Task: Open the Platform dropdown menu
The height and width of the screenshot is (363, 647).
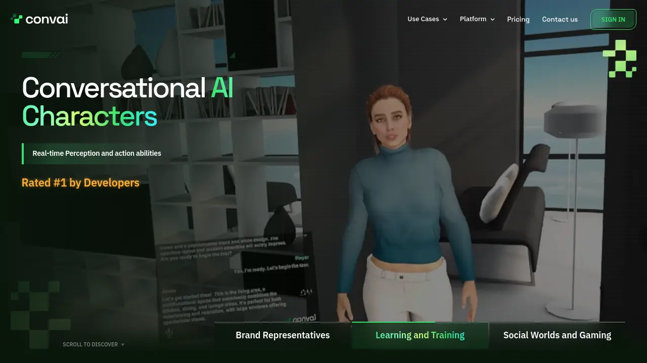Action: 477,19
